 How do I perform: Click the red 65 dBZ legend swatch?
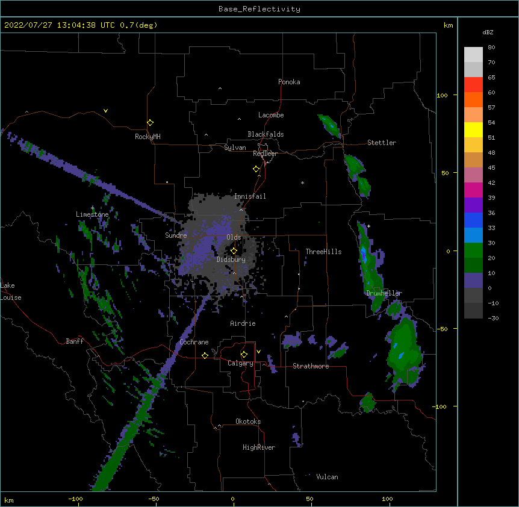tap(473, 85)
